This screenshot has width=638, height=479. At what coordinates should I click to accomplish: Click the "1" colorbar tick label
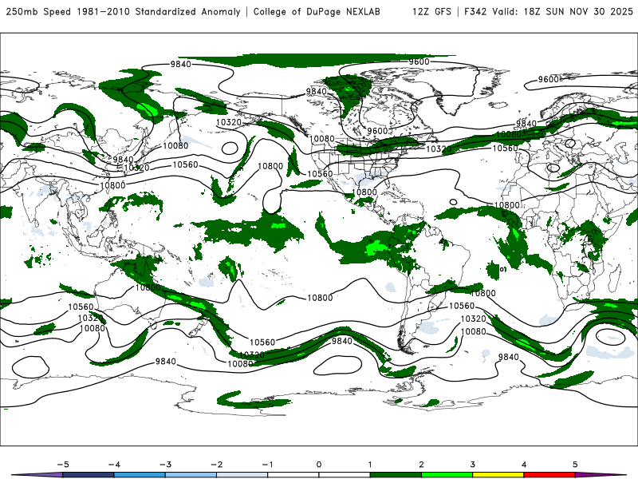click(x=370, y=465)
